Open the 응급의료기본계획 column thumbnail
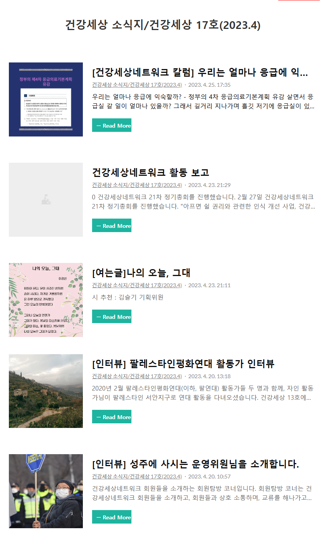The image size is (321, 544). coord(46,99)
